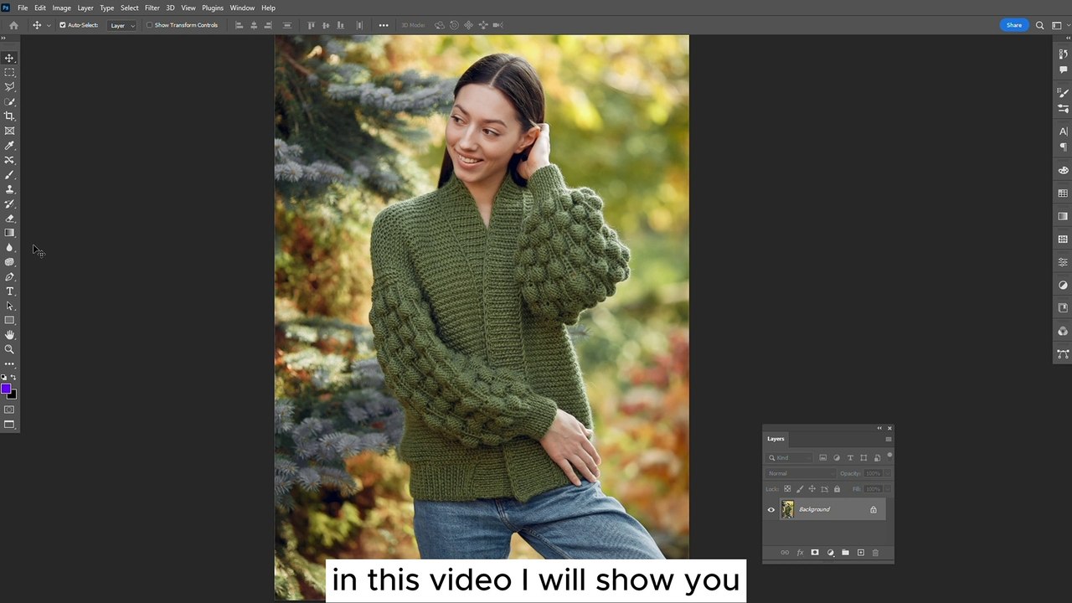This screenshot has width=1072, height=603.
Task: Toggle lock position icon
Action: click(x=812, y=489)
